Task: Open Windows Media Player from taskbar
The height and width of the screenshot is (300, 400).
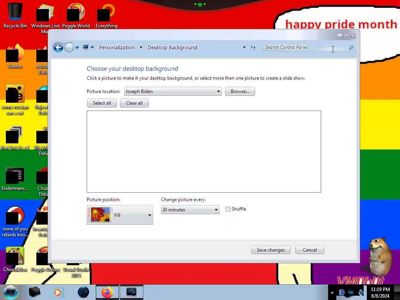Action: coord(58,292)
